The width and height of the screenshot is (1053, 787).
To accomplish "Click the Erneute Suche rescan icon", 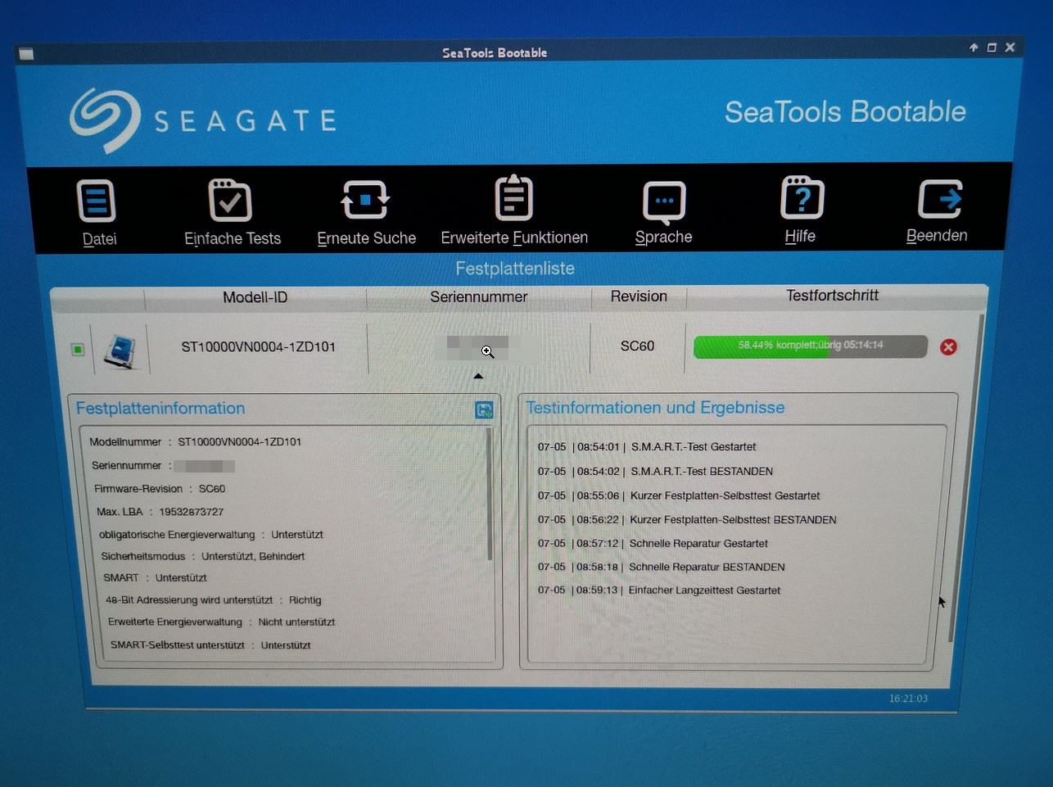I will 364,199.
